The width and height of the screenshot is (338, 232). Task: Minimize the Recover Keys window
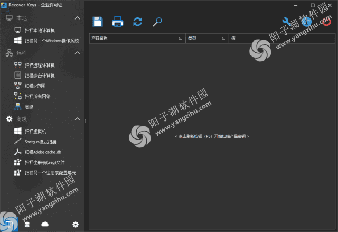[x=296, y=5]
